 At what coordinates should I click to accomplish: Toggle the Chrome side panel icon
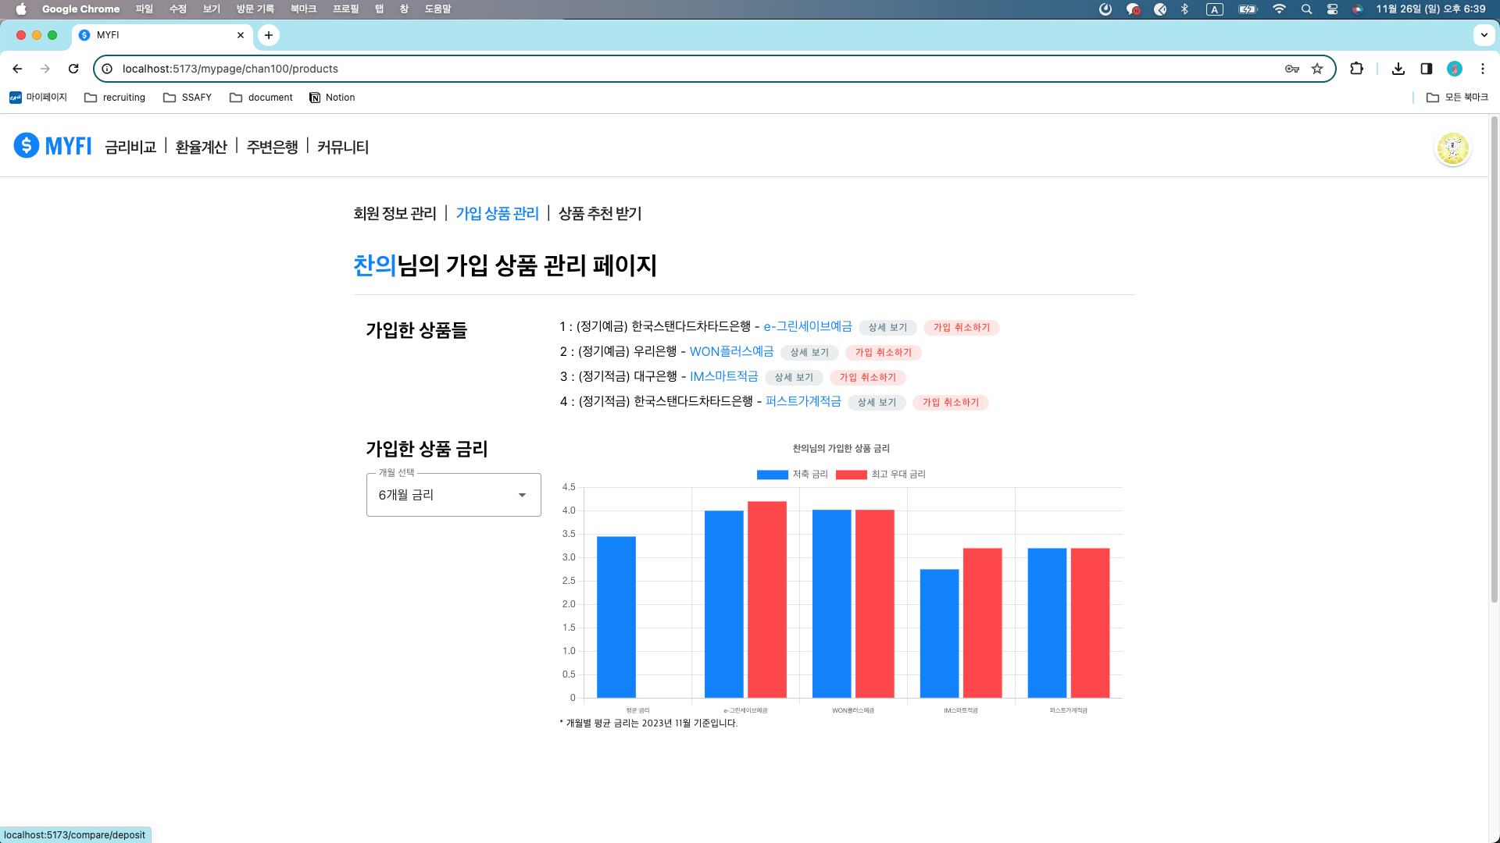click(1427, 69)
